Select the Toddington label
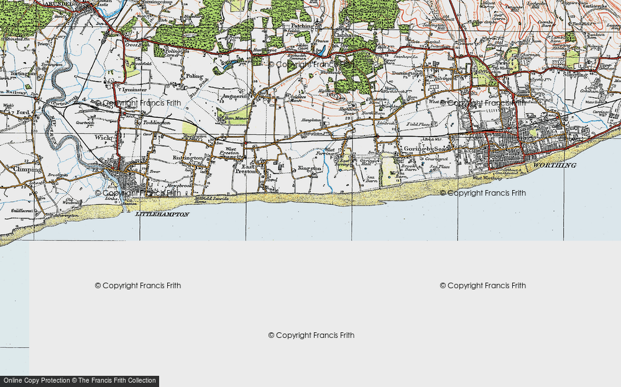 click(157, 122)
